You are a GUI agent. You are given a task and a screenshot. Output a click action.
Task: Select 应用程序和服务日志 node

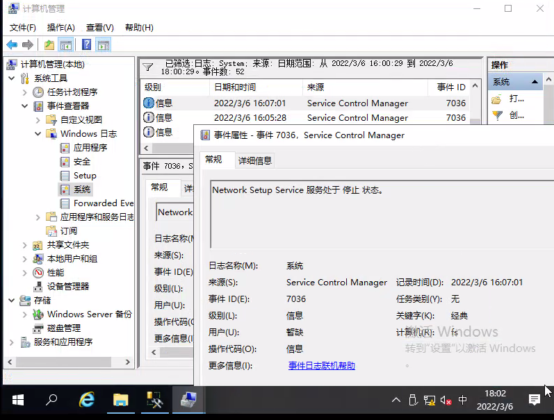(97, 217)
